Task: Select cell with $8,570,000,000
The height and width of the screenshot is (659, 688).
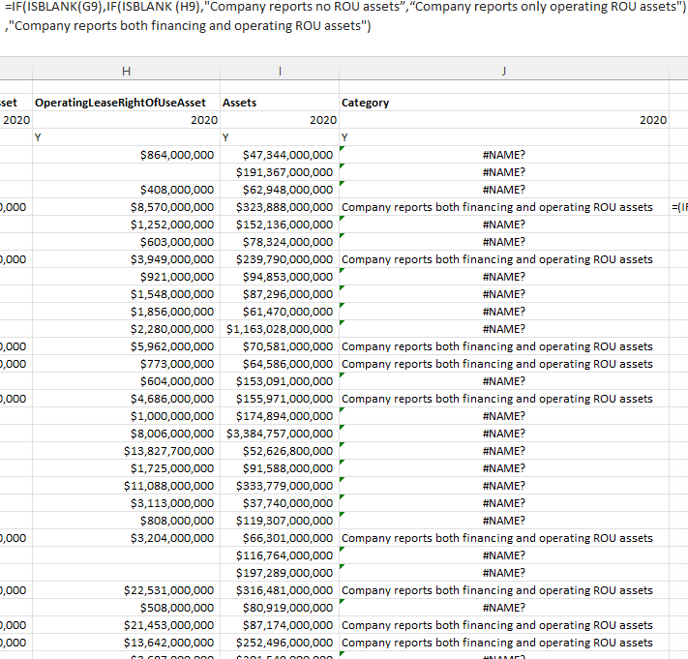Action: tap(127, 207)
